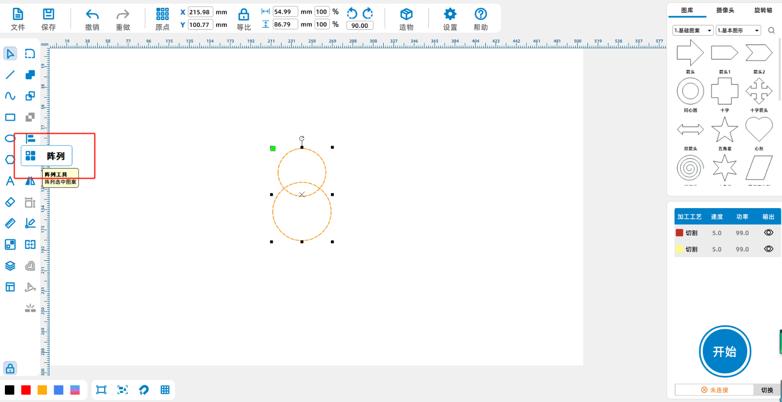Click the X coordinate input field
Image resolution: width=782 pixels, height=402 pixels.
[x=200, y=12]
